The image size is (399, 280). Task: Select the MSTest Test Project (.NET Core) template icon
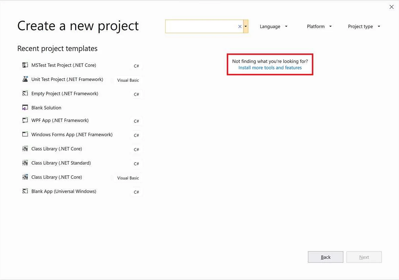(25, 65)
